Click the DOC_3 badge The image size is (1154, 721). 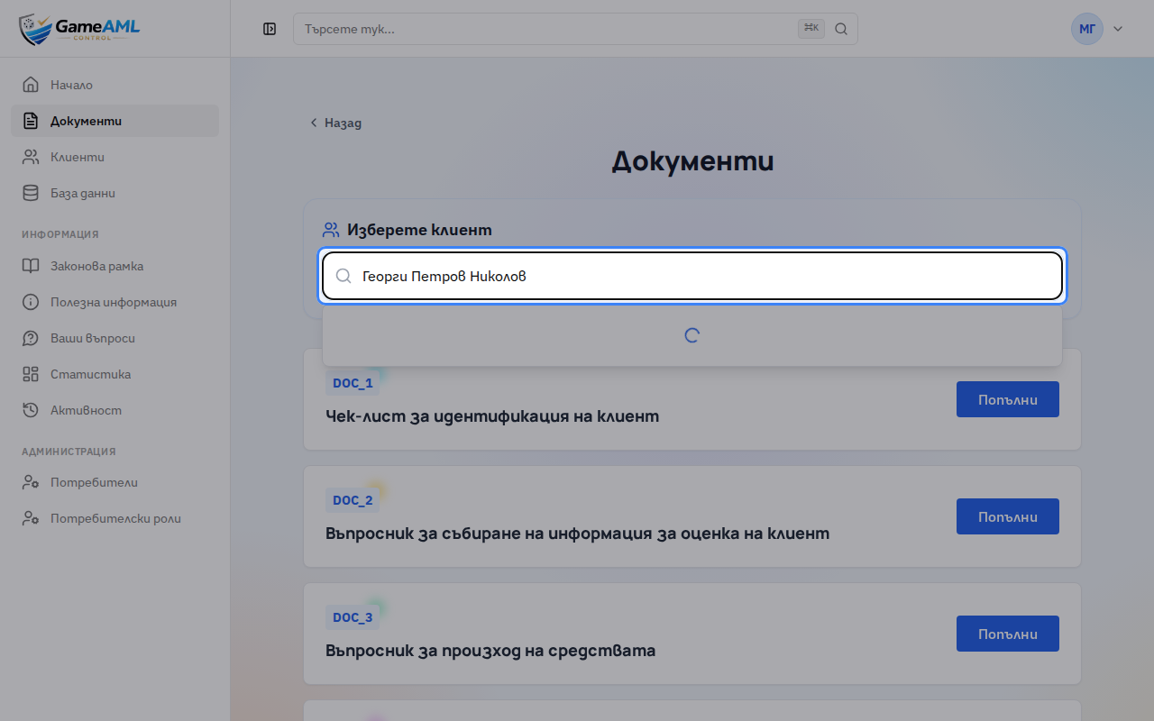coord(353,617)
